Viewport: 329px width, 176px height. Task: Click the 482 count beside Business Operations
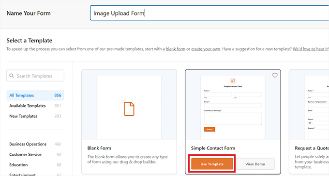pyautogui.click(x=58, y=144)
